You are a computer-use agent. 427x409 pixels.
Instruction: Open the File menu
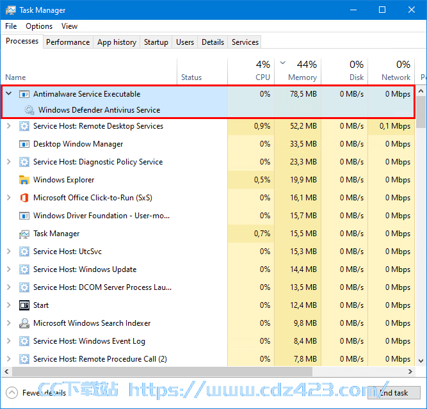(11, 26)
